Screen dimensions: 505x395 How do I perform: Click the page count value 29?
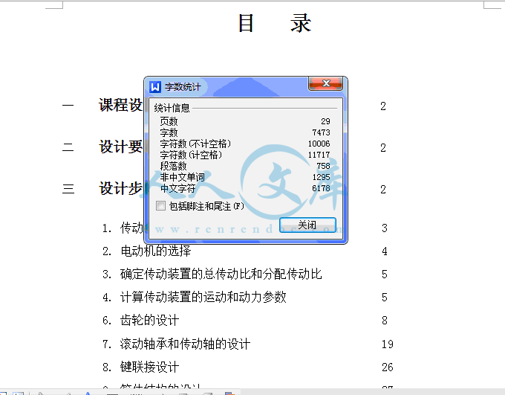pyautogui.click(x=325, y=121)
